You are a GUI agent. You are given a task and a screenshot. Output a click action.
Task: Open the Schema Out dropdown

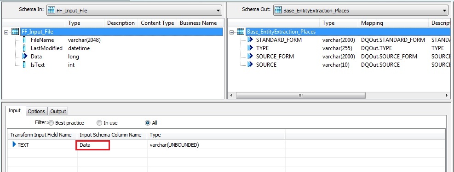361,11
